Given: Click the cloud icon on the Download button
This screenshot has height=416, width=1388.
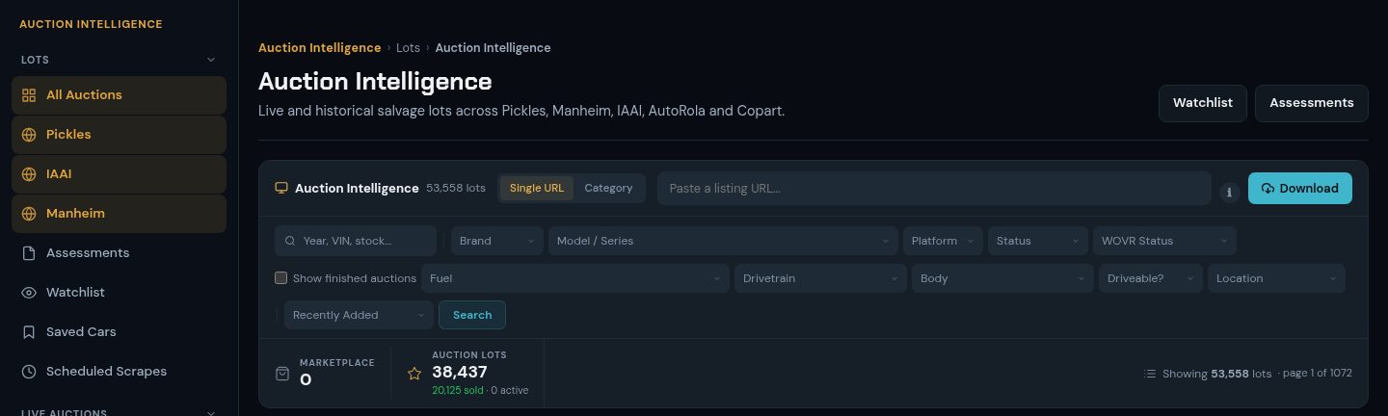Looking at the screenshot, I should 1268,189.
